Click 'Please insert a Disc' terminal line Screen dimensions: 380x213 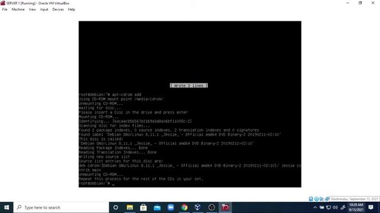133,112
